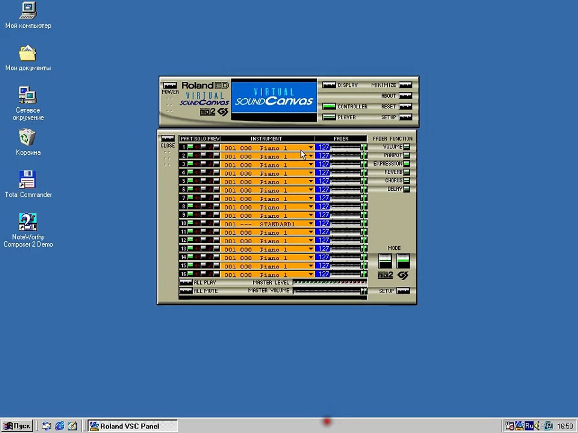
Task: Click the fader slider for part 8
Action: [349, 206]
